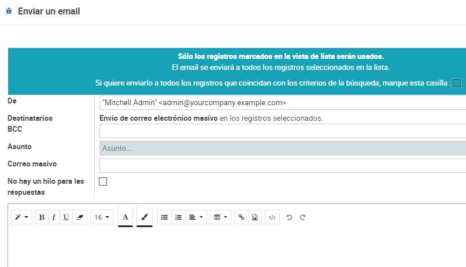The height and width of the screenshot is (267, 466).
Task: Choose the background color brush button
Action: tap(145, 217)
